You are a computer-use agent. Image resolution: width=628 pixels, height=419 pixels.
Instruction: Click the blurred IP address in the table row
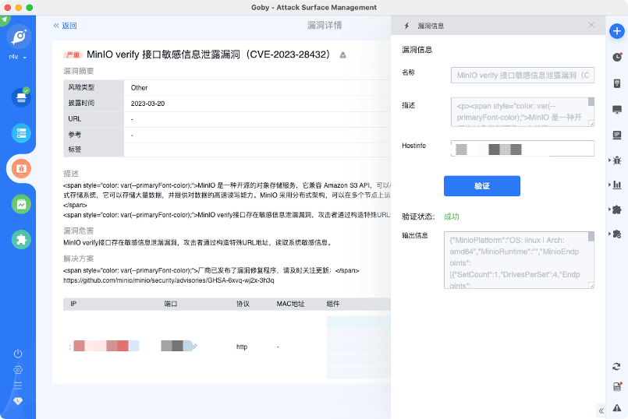point(107,346)
